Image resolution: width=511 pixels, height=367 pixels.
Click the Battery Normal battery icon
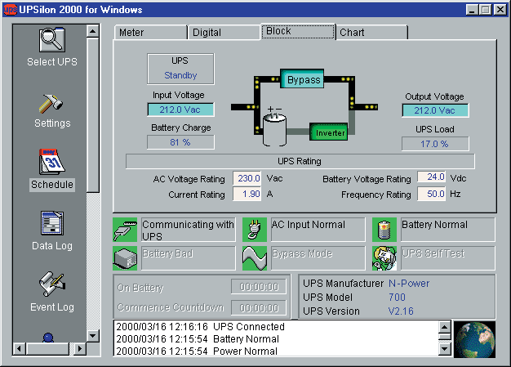[384, 230]
